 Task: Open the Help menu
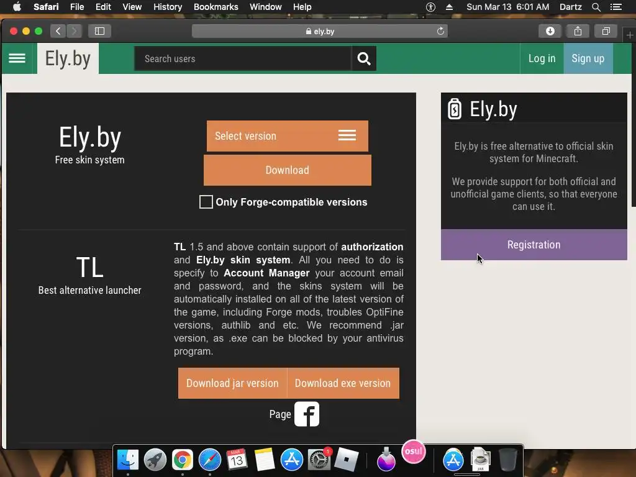pyautogui.click(x=302, y=7)
